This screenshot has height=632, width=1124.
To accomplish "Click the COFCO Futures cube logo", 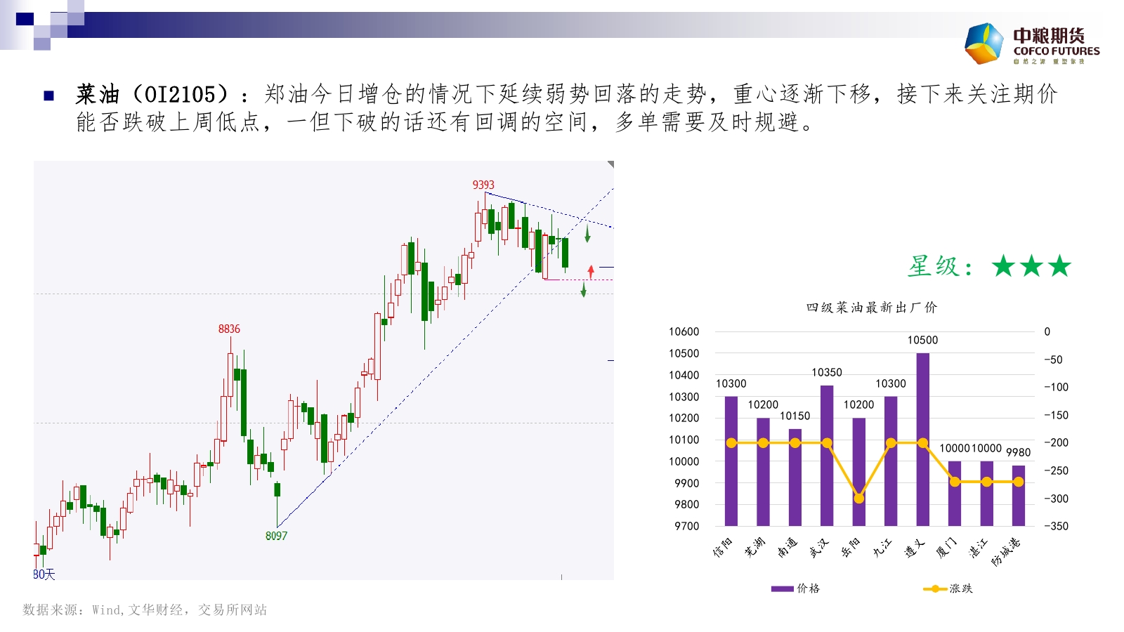I will (984, 44).
